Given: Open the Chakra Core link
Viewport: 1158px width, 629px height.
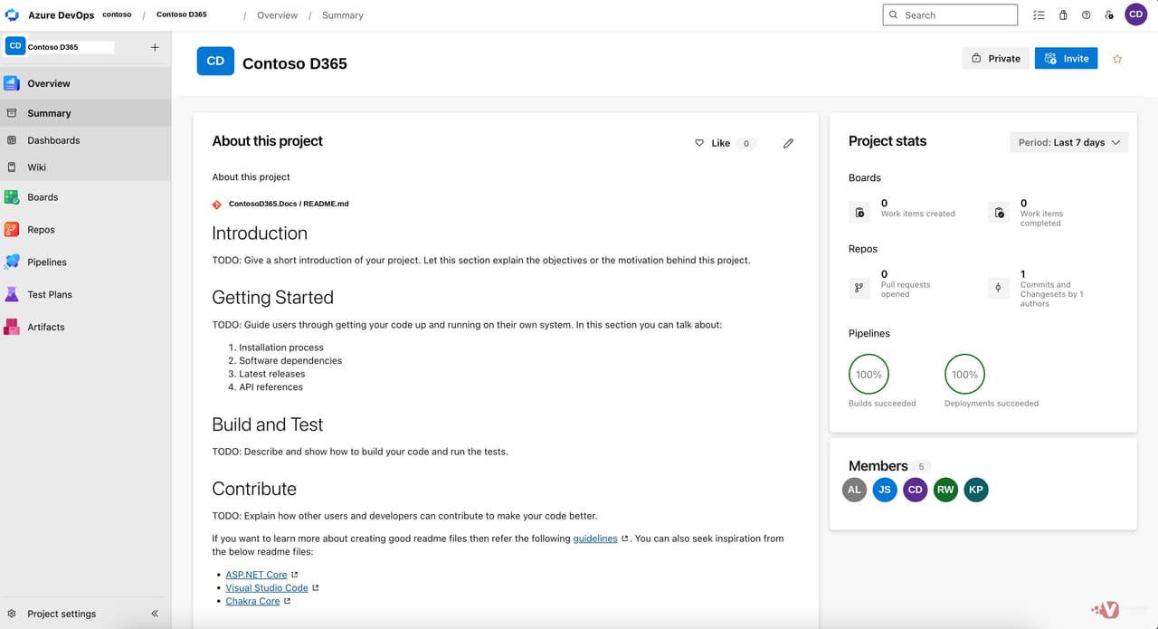Looking at the screenshot, I should click(x=252, y=601).
